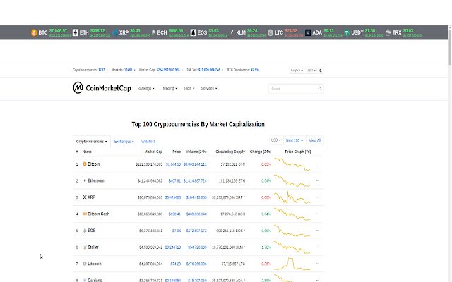Sort table by Circulating Supply column

[x=230, y=152]
